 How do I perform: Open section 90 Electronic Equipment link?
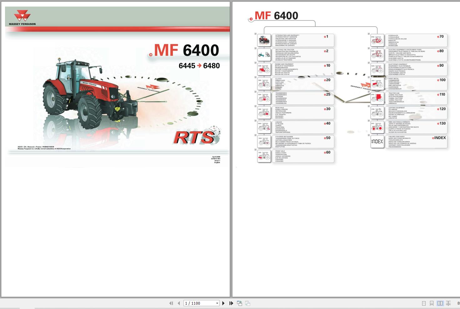[416, 69]
